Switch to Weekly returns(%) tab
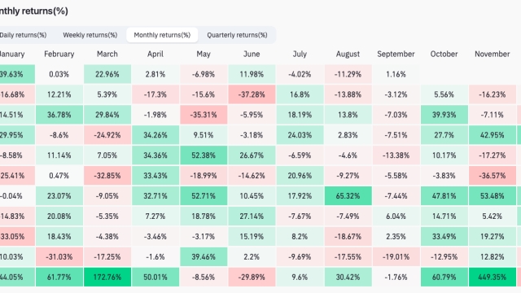This screenshot has width=521, height=293. click(x=90, y=35)
